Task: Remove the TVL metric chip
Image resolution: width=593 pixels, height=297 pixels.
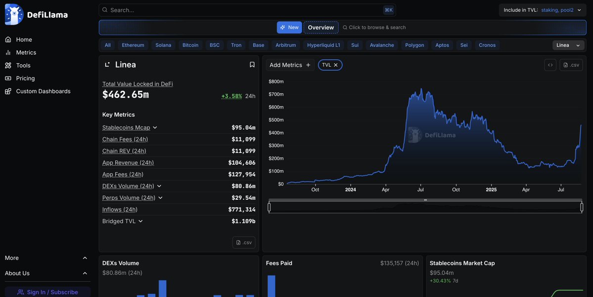Action: coord(335,65)
